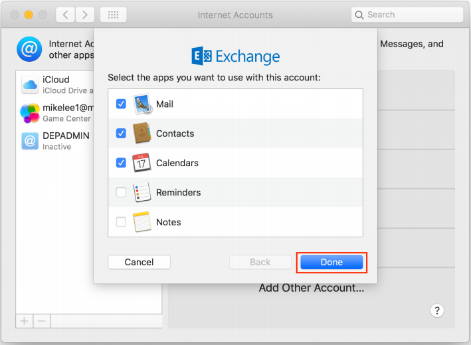
Task: Click the yellow minimize window button
Action: [29, 15]
